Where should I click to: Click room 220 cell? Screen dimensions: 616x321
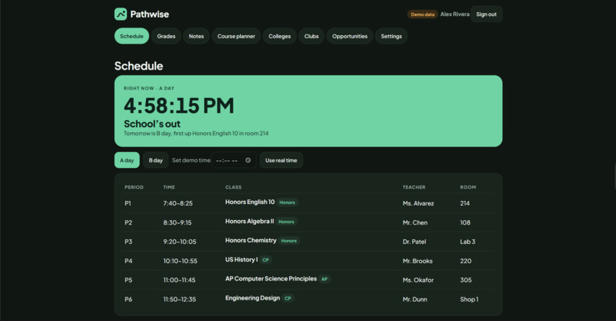[465, 261]
